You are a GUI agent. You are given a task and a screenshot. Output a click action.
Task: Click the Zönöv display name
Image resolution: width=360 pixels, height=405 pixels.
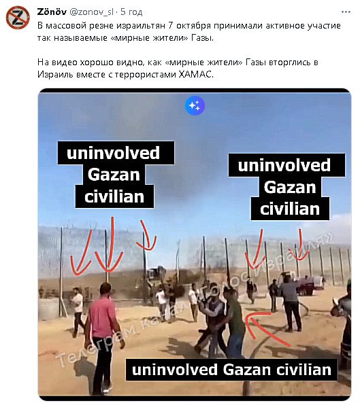coord(52,12)
